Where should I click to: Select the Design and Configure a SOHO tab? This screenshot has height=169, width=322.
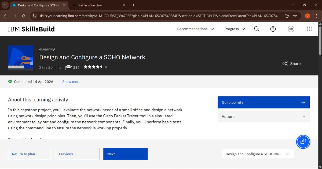pyautogui.click(x=39, y=5)
